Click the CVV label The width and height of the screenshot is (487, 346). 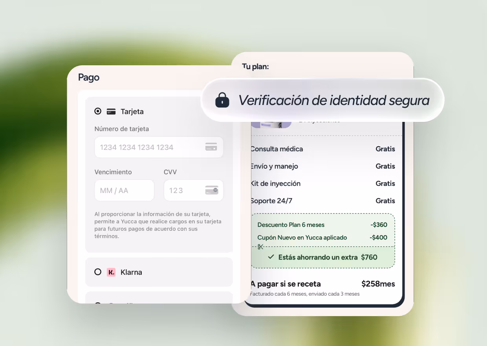point(170,172)
